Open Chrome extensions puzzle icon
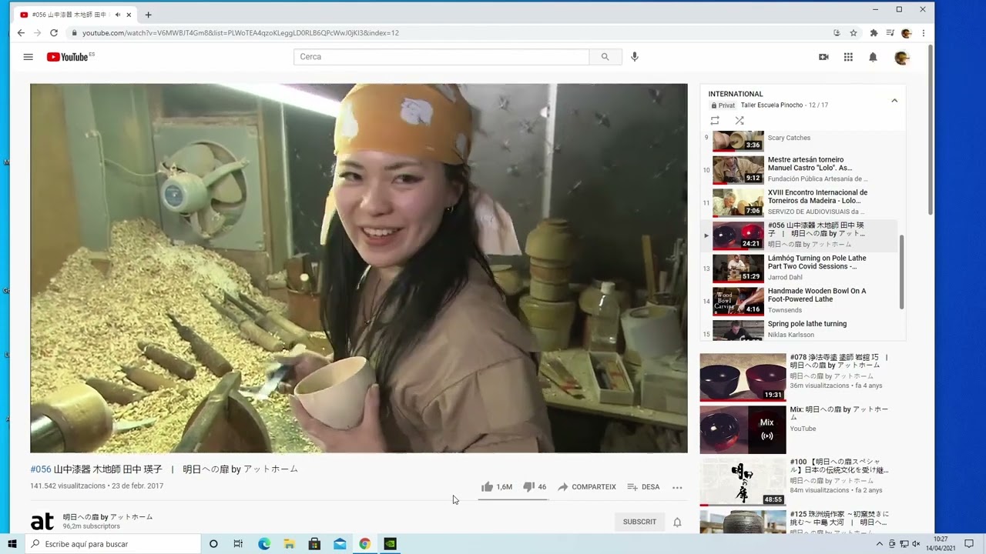Screen dimensions: 986x554 (x=874, y=33)
